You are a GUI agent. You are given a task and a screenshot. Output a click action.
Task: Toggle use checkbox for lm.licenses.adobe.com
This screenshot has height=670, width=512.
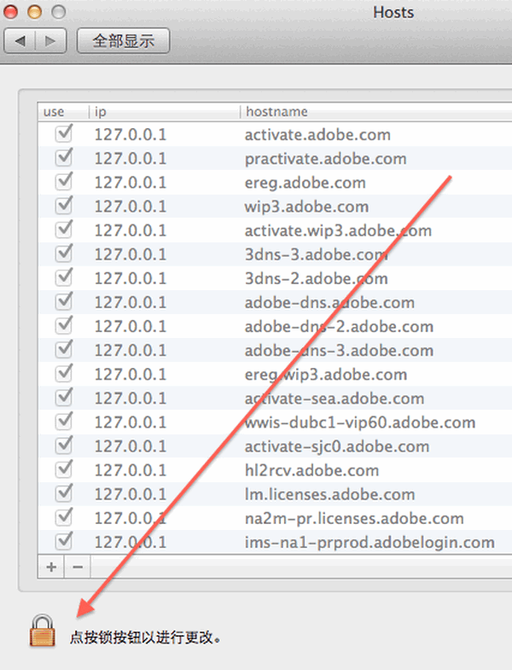tap(64, 493)
